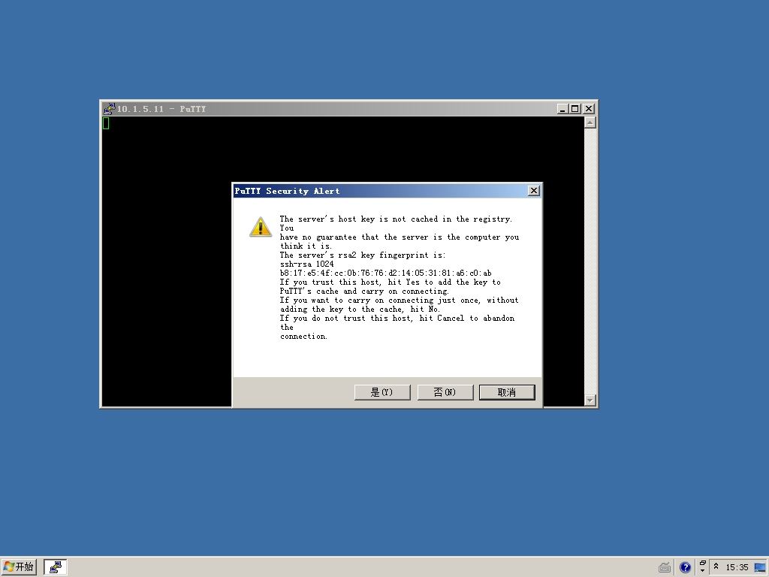Viewport: 769px width, 577px height.
Task: Click the monitor icon in system tray
Action: tap(760, 568)
